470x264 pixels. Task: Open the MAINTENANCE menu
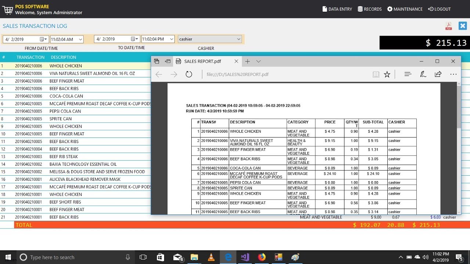point(405,9)
